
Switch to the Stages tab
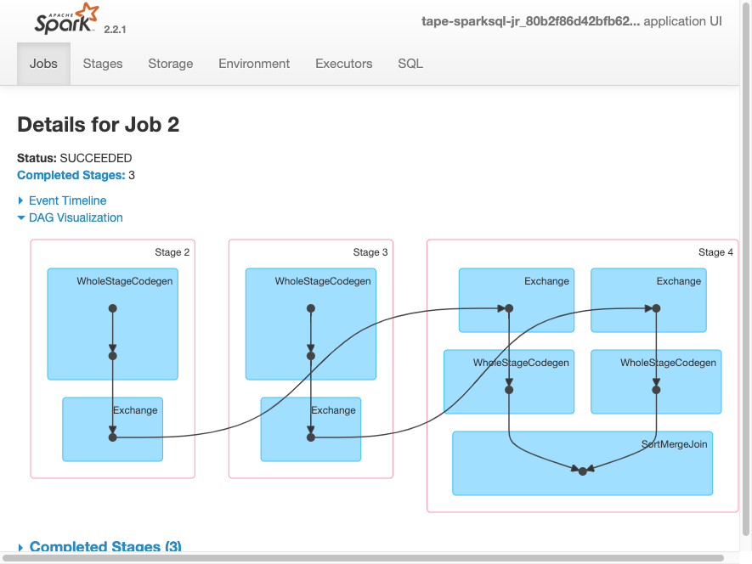[102, 63]
